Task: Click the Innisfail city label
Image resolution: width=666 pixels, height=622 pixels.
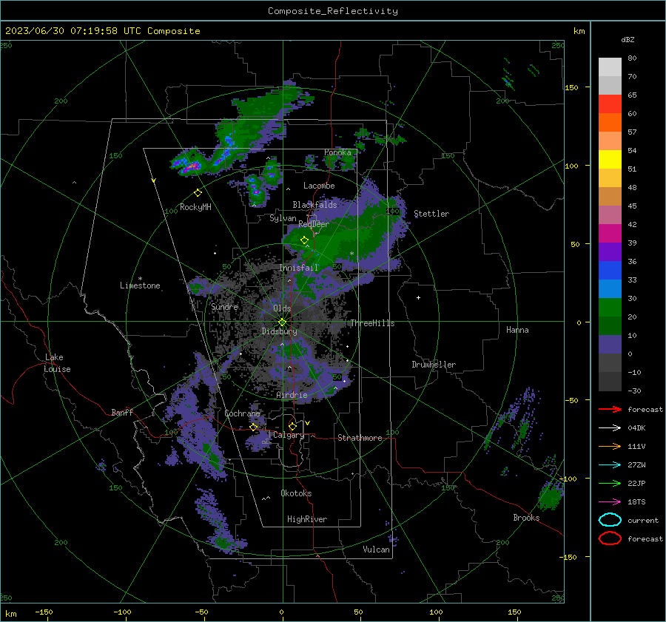Action: click(x=299, y=268)
